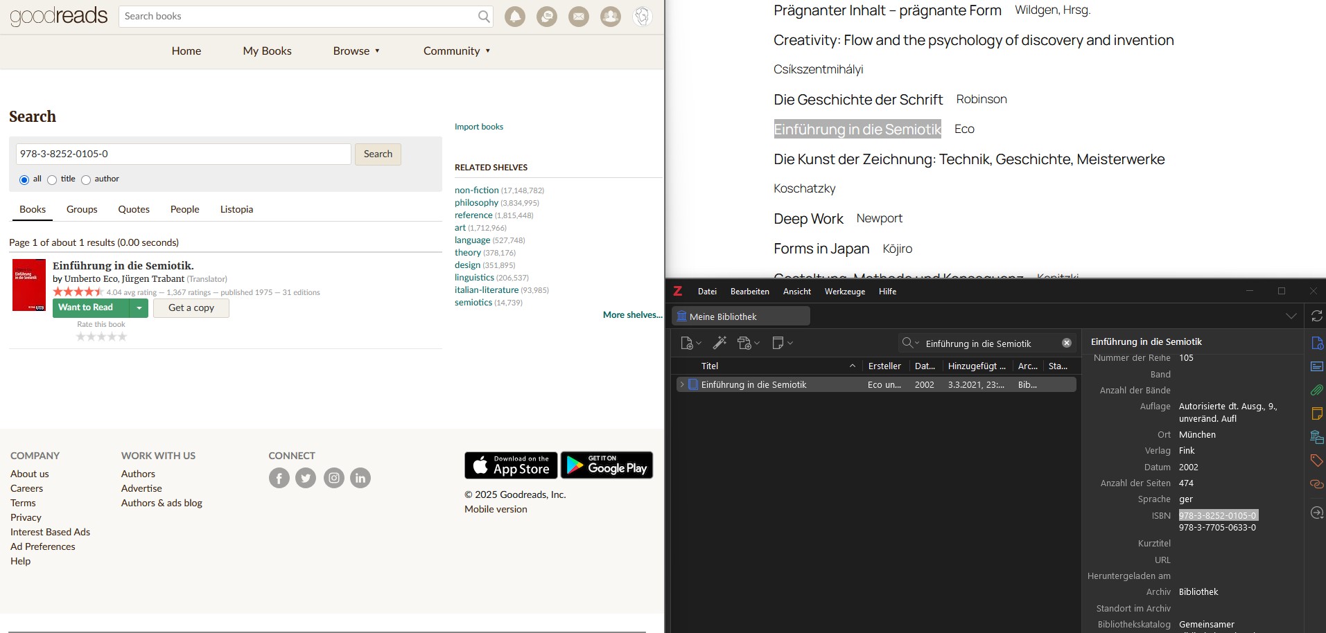
Task: Expand the Zotero tab list chevron
Action: pos(1291,316)
